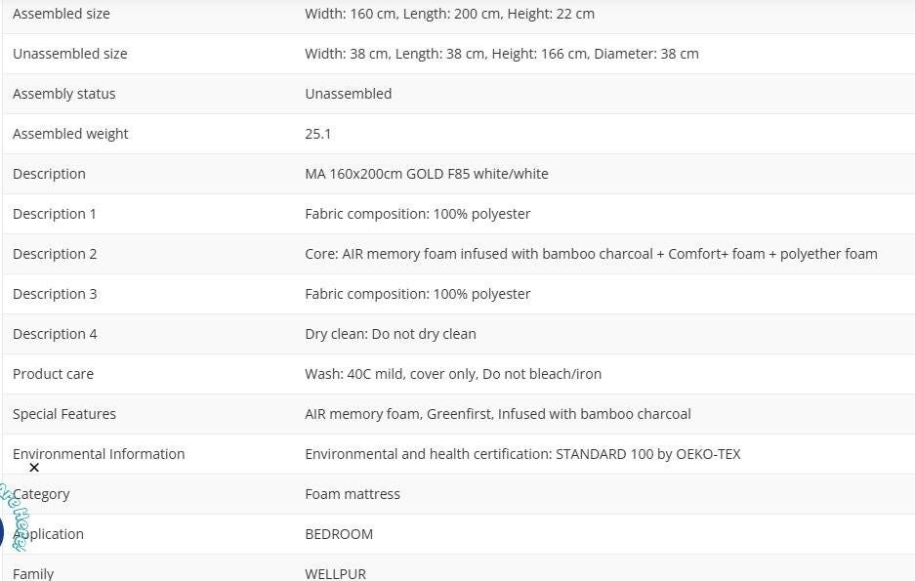
Task: Click the "BEDROOM" application value
Action: [339, 534]
